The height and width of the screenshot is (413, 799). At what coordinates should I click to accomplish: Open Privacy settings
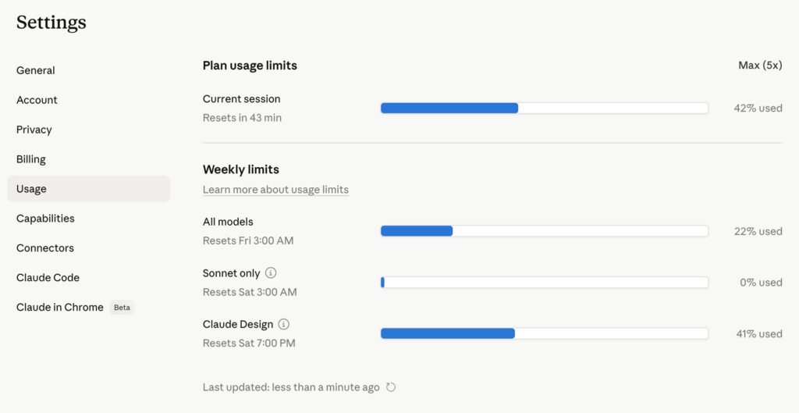coord(34,130)
